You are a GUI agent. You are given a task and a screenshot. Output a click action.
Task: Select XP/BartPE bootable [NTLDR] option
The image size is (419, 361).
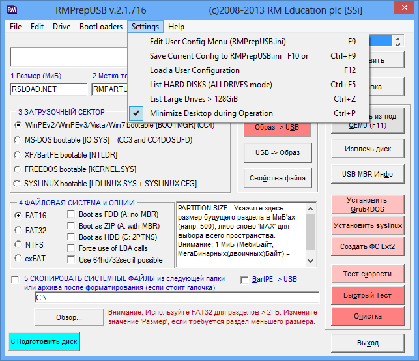click(x=18, y=155)
